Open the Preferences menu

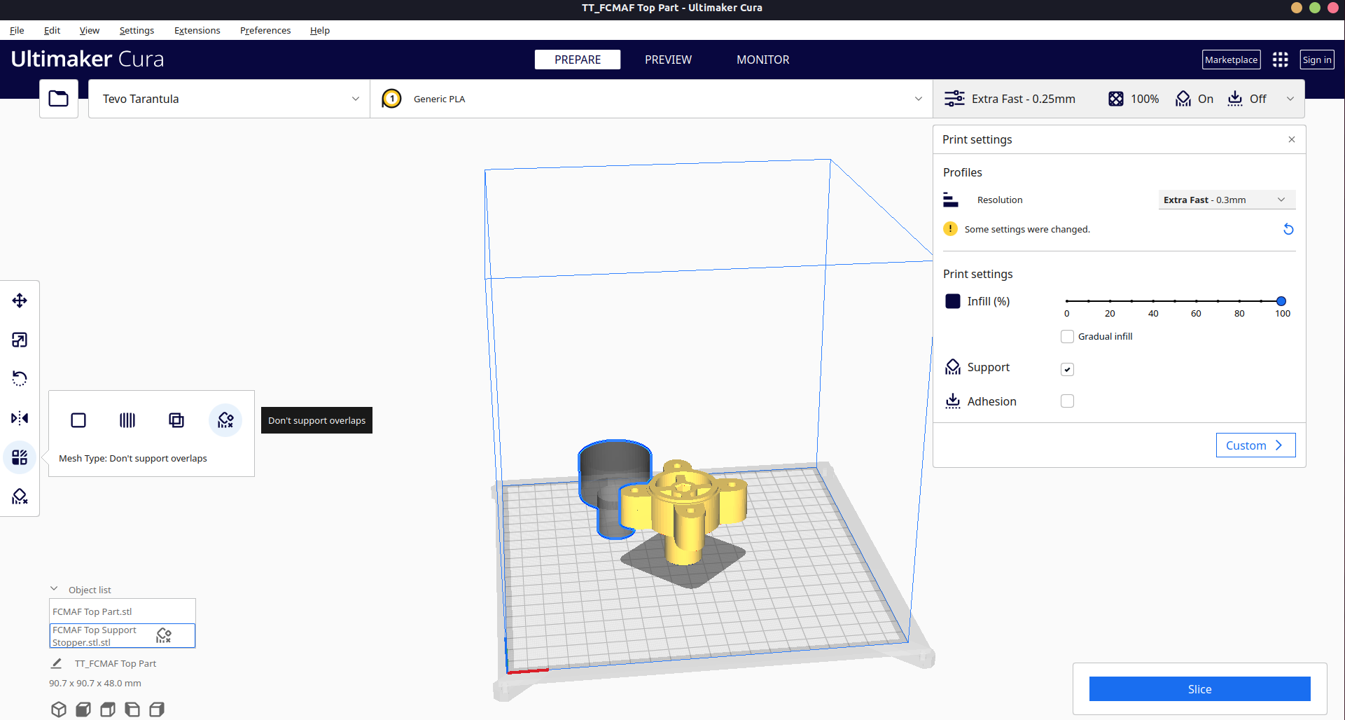pyautogui.click(x=265, y=30)
